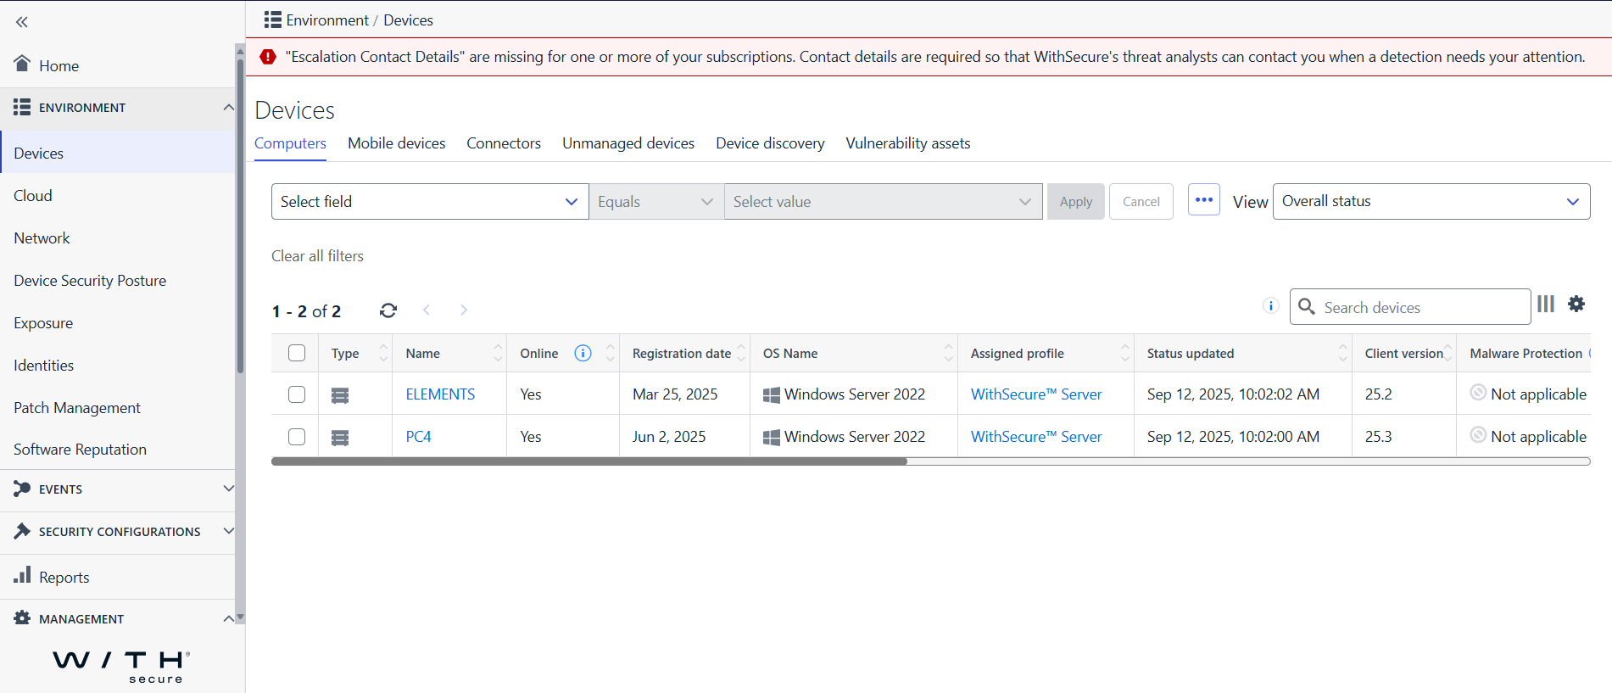Open the Select value dropdown
Screen dimensions: 1612x693
tap(884, 202)
